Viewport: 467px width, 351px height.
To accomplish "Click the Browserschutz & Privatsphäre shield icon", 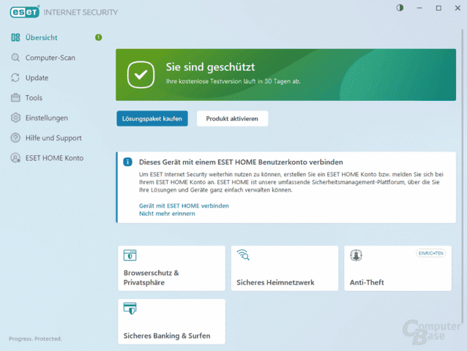I will pyautogui.click(x=130, y=255).
